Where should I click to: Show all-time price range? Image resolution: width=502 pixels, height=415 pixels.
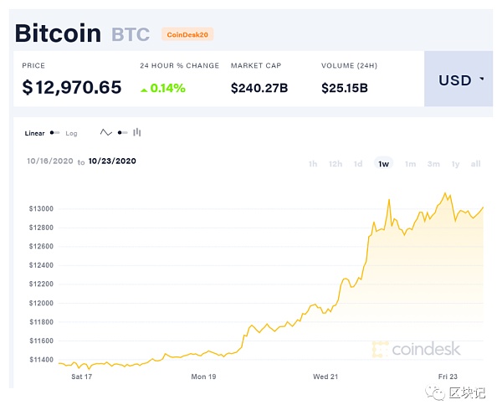point(476,164)
